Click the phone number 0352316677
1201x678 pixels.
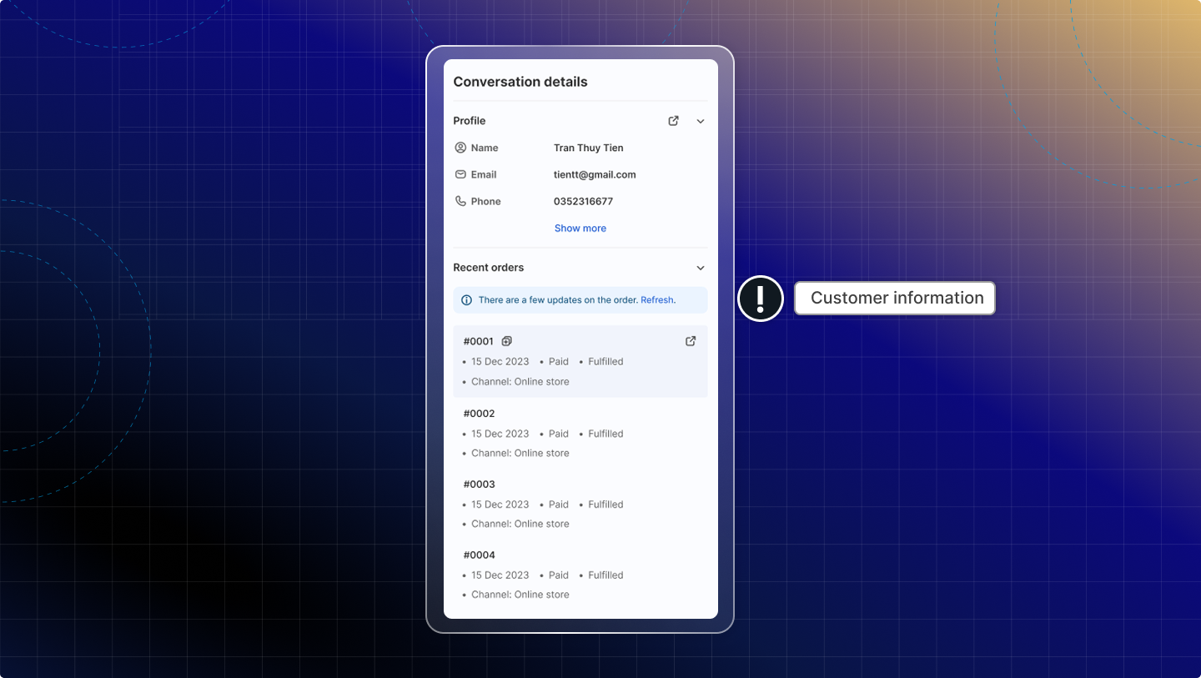coord(583,201)
